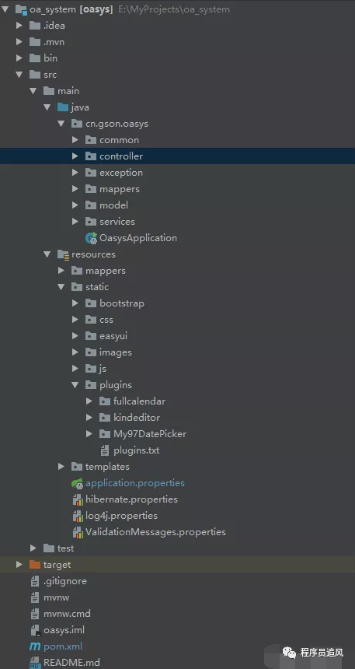Select the kindeditor plugin folder
Screen dimensions: 355x669
[137, 417]
